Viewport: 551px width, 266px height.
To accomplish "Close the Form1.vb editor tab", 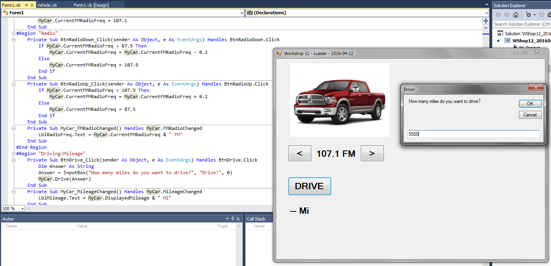I will (x=32, y=5).
